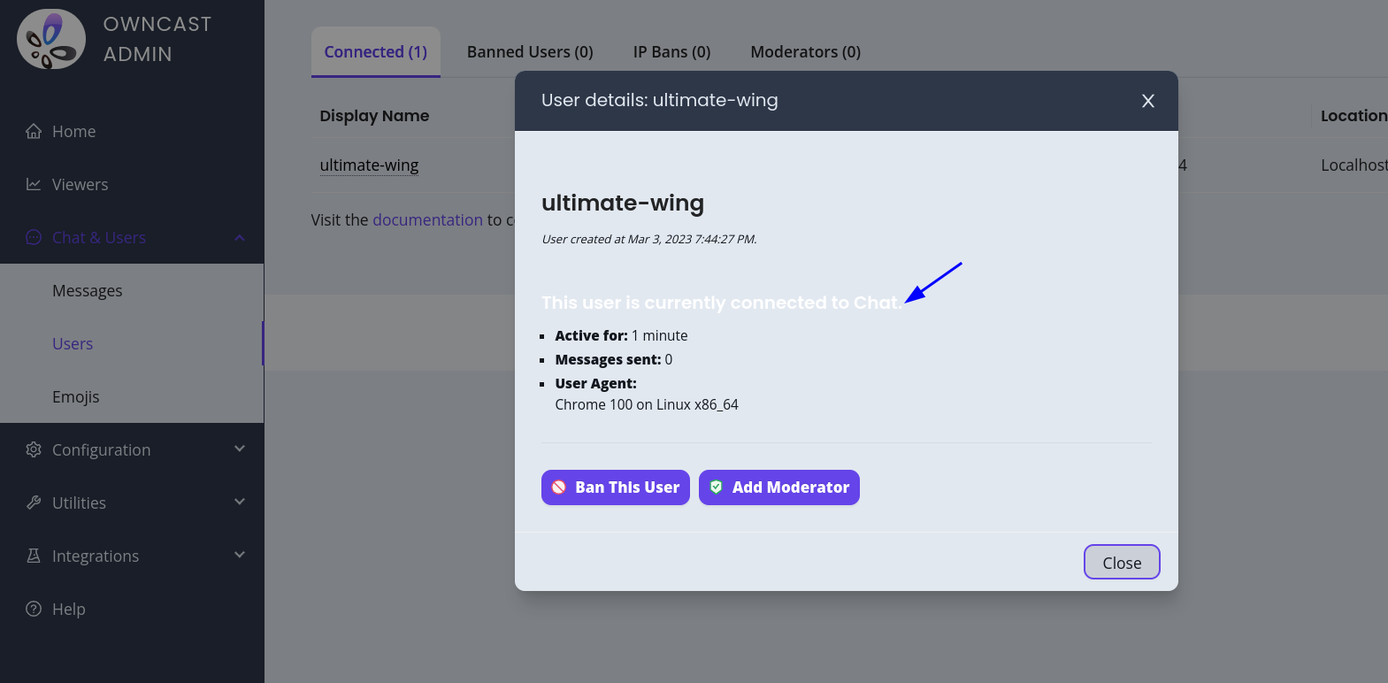Collapse the Chat & Users chevron
This screenshot has height=683, width=1388.
point(240,237)
